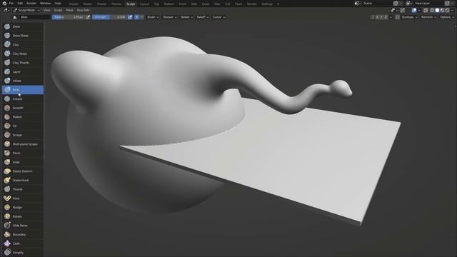The image size is (457, 257).
Task: Toggle viewport overlays button
Action: 414,10
